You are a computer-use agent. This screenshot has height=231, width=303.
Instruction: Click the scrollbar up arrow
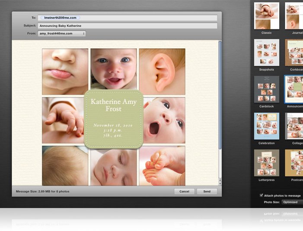(x=220, y=180)
